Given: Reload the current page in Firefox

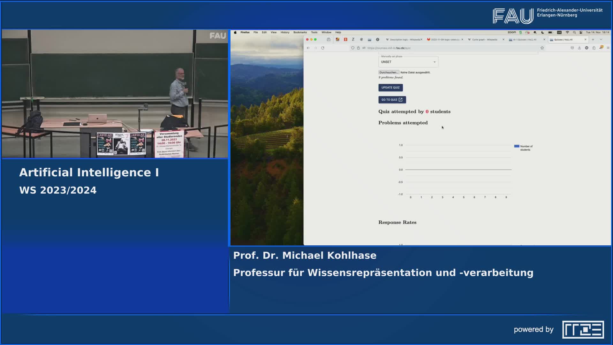Looking at the screenshot, I should tap(322, 48).
